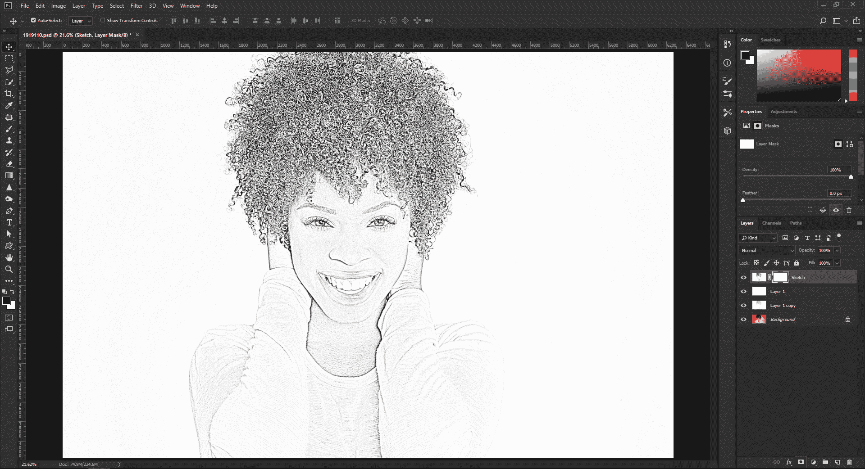The image size is (865, 469).
Task: Open the Kind filter dropdown
Action: [758, 238]
